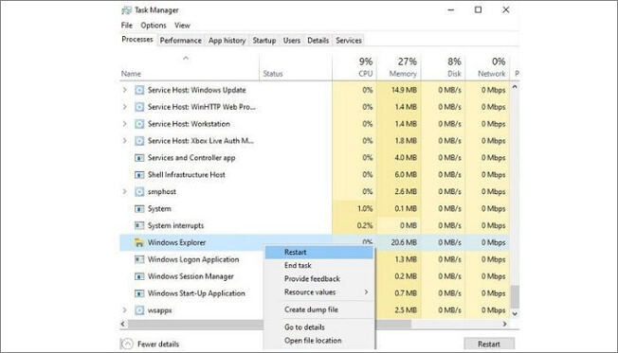Click the Restart button at bottom right

[x=489, y=344]
